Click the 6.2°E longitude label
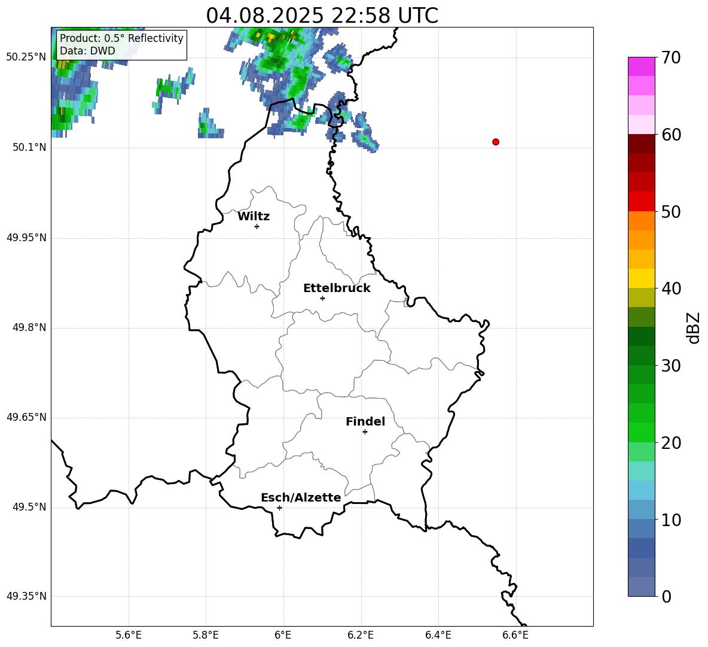 point(361,635)
